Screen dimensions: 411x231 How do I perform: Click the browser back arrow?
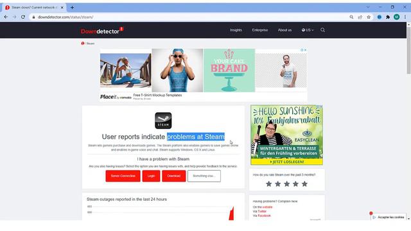pyautogui.click(x=6, y=17)
